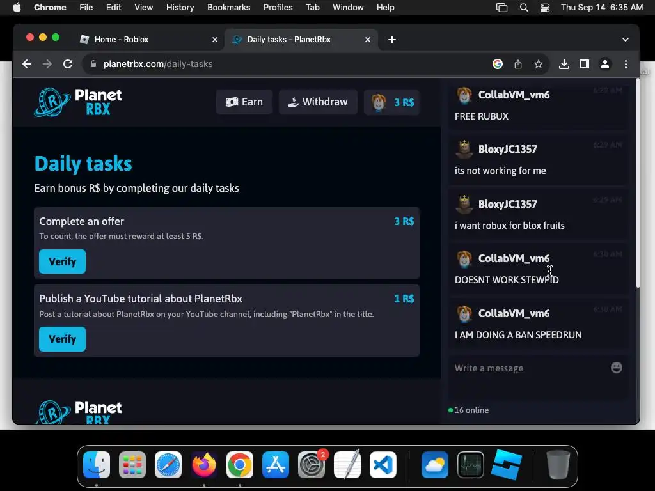655x491 pixels.
Task: Open Finder from the Dock
Action: click(x=97, y=465)
